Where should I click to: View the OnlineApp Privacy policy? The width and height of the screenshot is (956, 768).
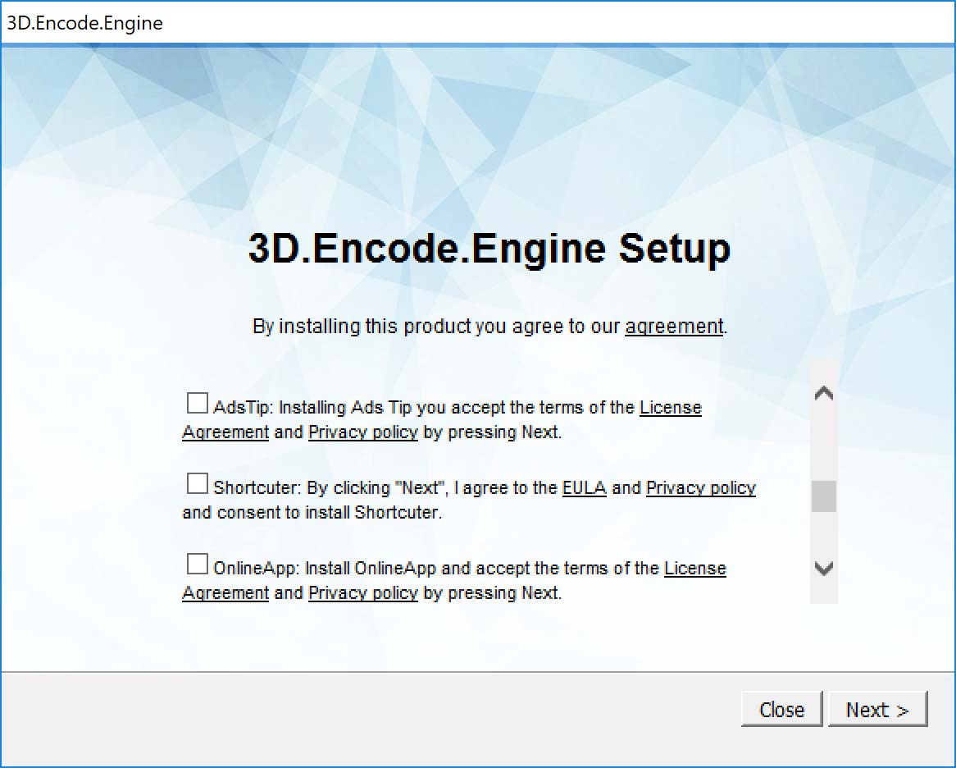tap(363, 593)
